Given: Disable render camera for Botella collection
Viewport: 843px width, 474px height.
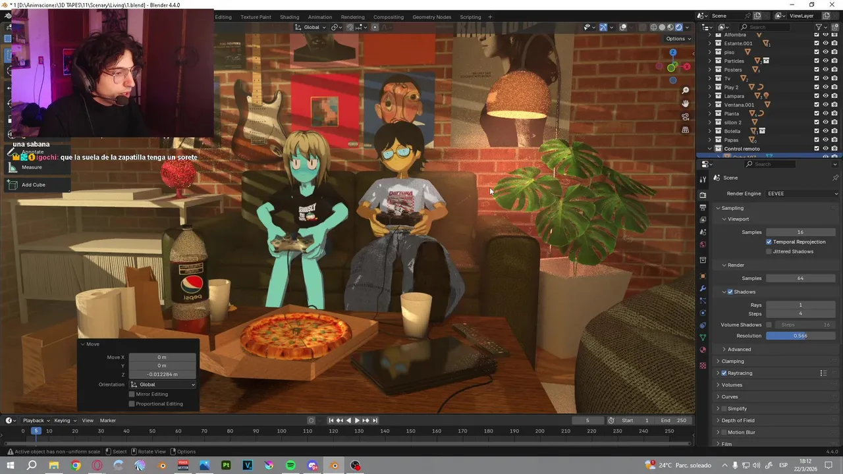Looking at the screenshot, I should pyautogui.click(x=834, y=131).
